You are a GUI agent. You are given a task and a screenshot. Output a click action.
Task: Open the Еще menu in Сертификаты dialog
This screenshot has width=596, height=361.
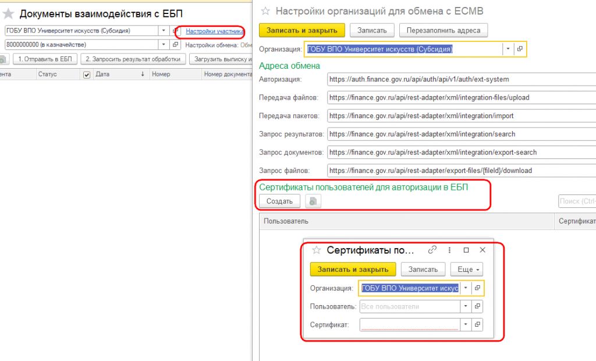click(x=467, y=270)
